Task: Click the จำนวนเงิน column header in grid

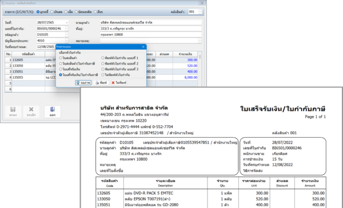Action: coord(185,54)
